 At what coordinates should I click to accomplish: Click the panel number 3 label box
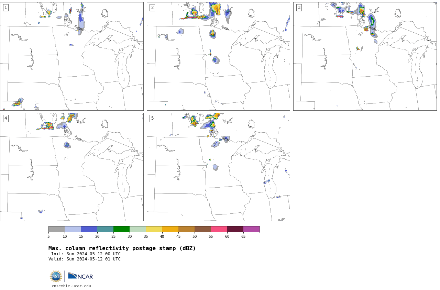299,8
